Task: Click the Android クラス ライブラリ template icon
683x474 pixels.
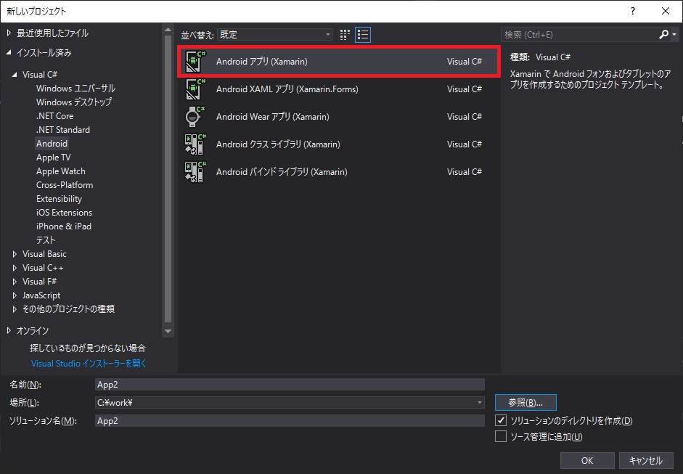Action: 195,144
